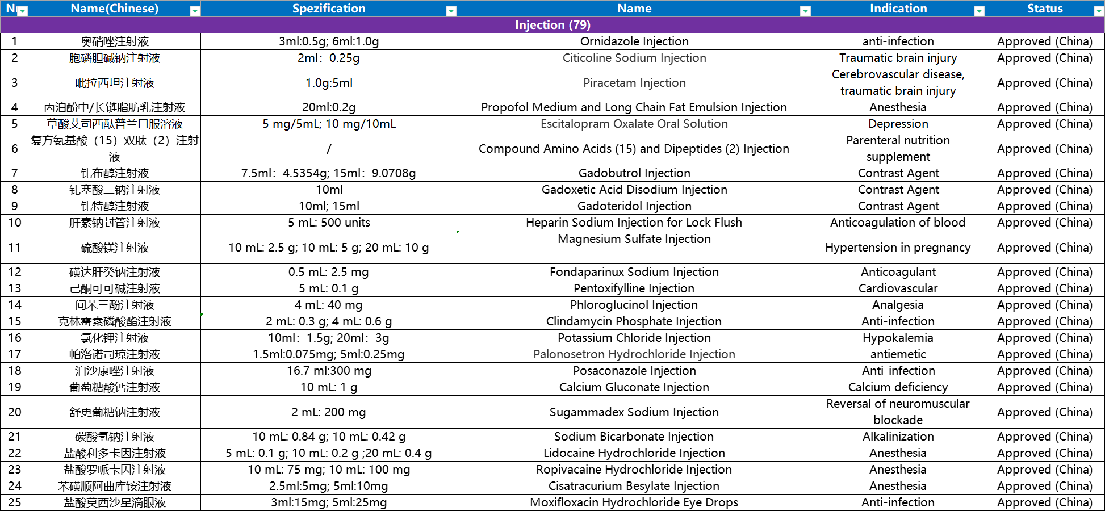This screenshot has height=511, width=1105.
Task: Select the Ornidazole Injection cell
Action: click(x=634, y=41)
